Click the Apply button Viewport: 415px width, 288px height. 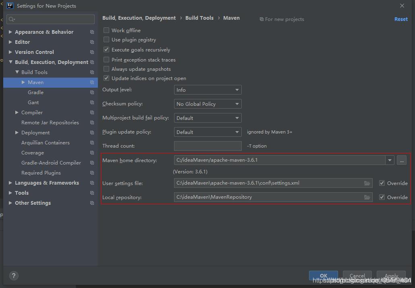pyautogui.click(x=391, y=276)
